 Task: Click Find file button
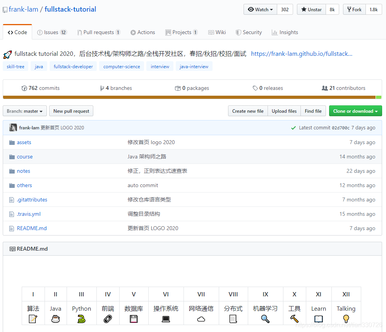313,111
